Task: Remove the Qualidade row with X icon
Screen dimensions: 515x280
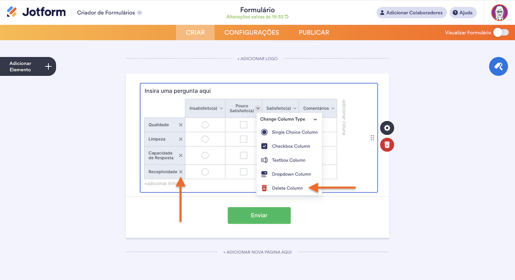Action: coord(181,125)
